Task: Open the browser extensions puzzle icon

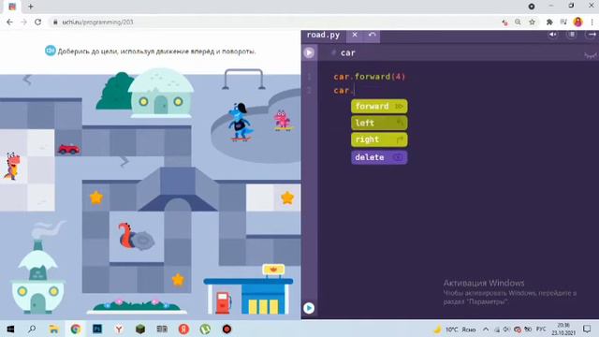Action: pos(549,22)
